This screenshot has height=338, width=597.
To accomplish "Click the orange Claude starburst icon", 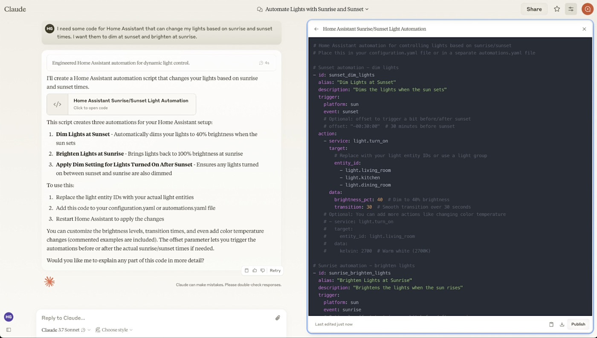I will click(x=49, y=282).
